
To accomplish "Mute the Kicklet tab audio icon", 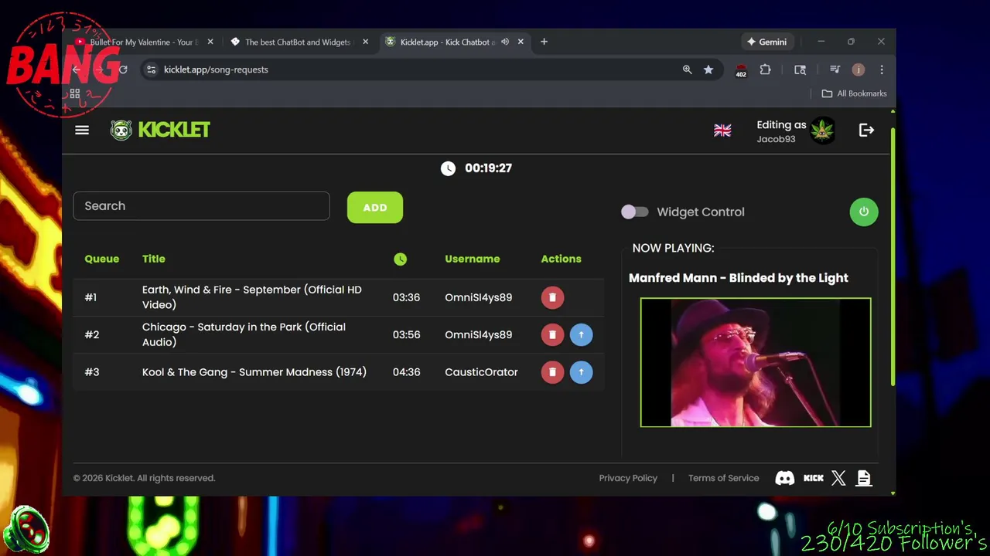I will tap(505, 42).
